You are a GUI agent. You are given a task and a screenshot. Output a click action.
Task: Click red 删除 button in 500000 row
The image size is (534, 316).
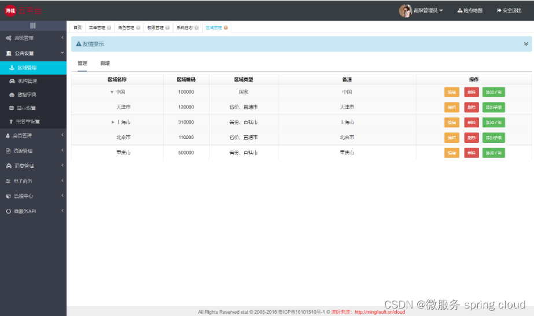(x=472, y=153)
